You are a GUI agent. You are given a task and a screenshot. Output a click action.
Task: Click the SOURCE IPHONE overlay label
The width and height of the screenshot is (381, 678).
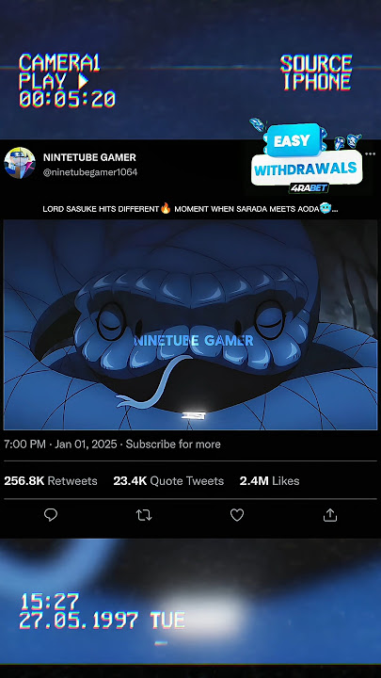pyautogui.click(x=317, y=73)
